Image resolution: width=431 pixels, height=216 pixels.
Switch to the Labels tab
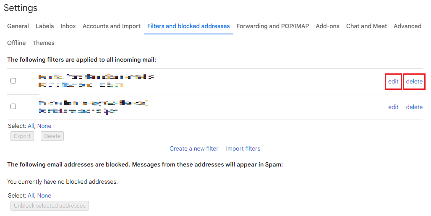click(x=44, y=26)
